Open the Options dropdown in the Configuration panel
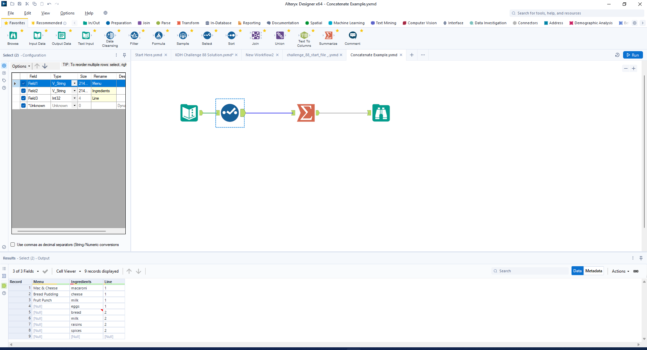 (21, 66)
